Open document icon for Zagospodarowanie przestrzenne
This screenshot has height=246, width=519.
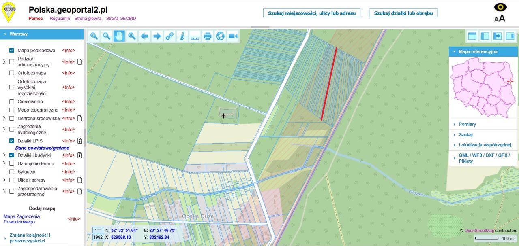click(x=80, y=191)
